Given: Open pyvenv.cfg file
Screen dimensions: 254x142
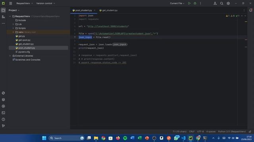Looking at the screenshot, I should (23, 52).
